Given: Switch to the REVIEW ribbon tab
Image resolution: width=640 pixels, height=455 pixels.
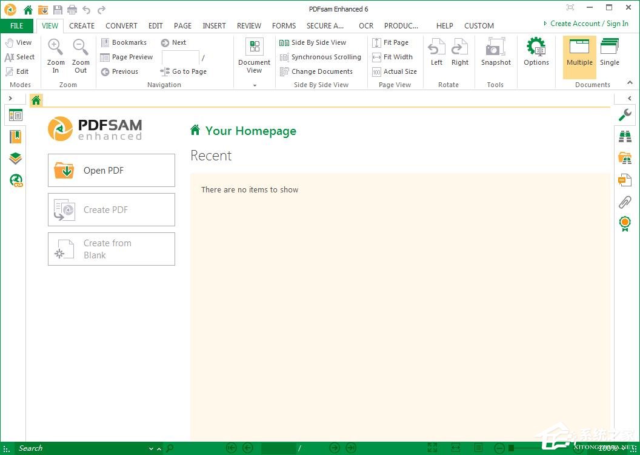Looking at the screenshot, I should click(x=249, y=25).
